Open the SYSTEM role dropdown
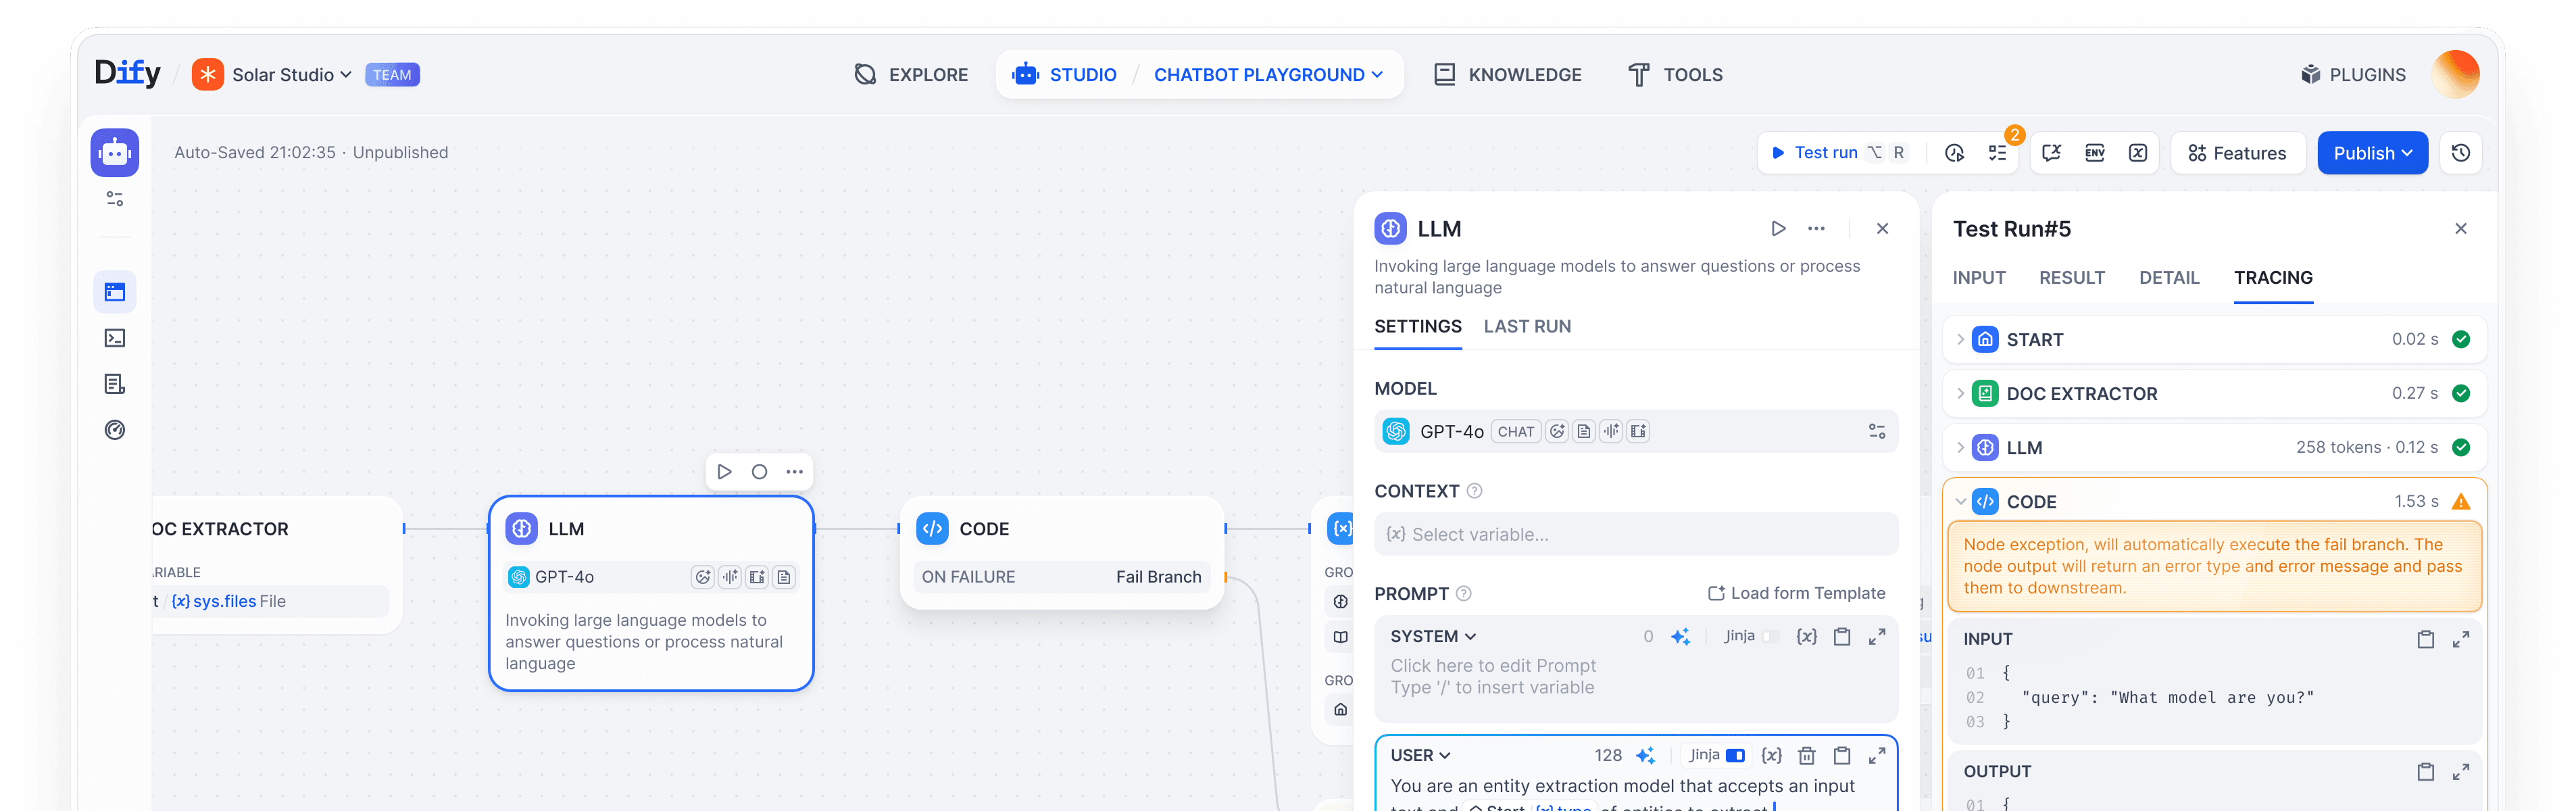 [x=1432, y=637]
